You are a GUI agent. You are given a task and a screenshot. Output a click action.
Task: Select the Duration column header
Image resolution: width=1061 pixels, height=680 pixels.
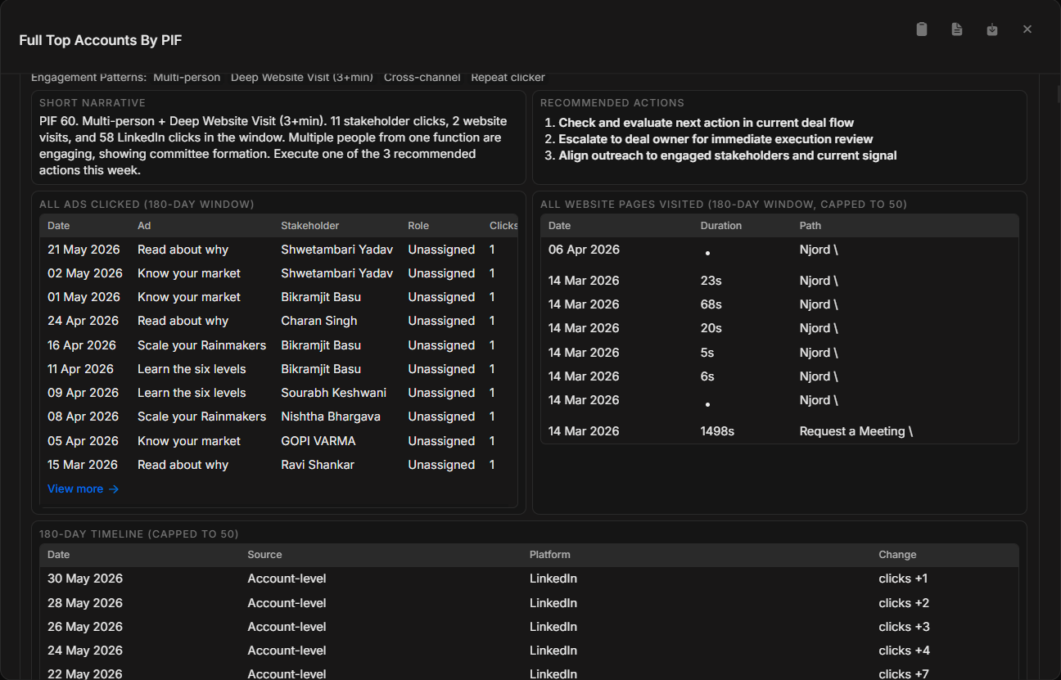tap(721, 226)
